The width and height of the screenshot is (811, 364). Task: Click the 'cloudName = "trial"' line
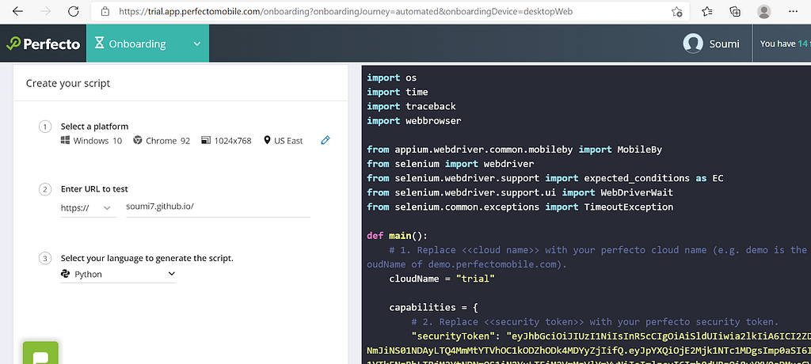(442, 279)
